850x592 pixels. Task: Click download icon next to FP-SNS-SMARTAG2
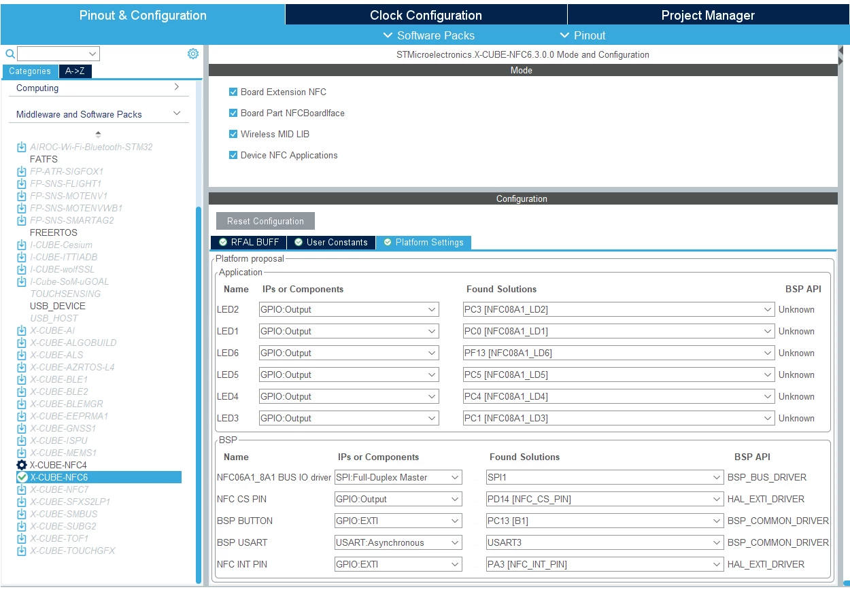[22, 220]
